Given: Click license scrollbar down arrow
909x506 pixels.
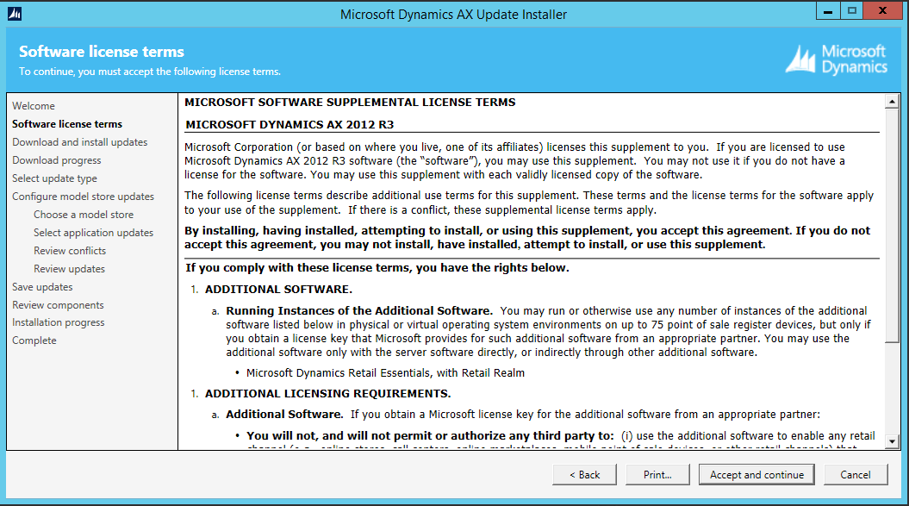Looking at the screenshot, I should [x=892, y=441].
